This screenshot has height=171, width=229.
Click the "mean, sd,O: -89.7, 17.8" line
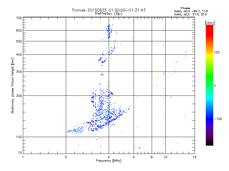coord(191,11)
